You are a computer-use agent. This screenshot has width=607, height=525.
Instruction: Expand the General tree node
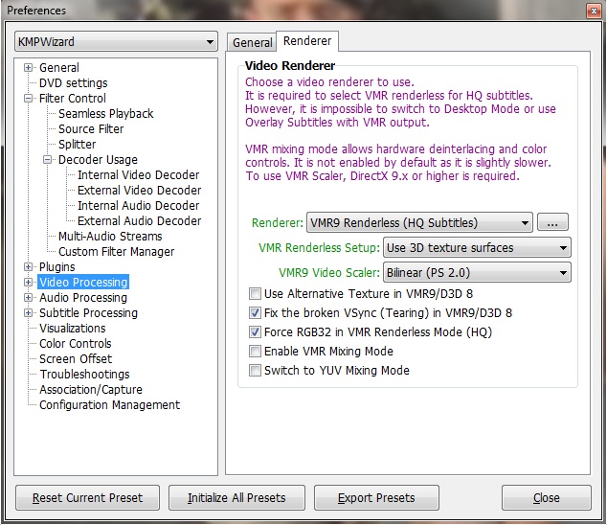[28, 68]
